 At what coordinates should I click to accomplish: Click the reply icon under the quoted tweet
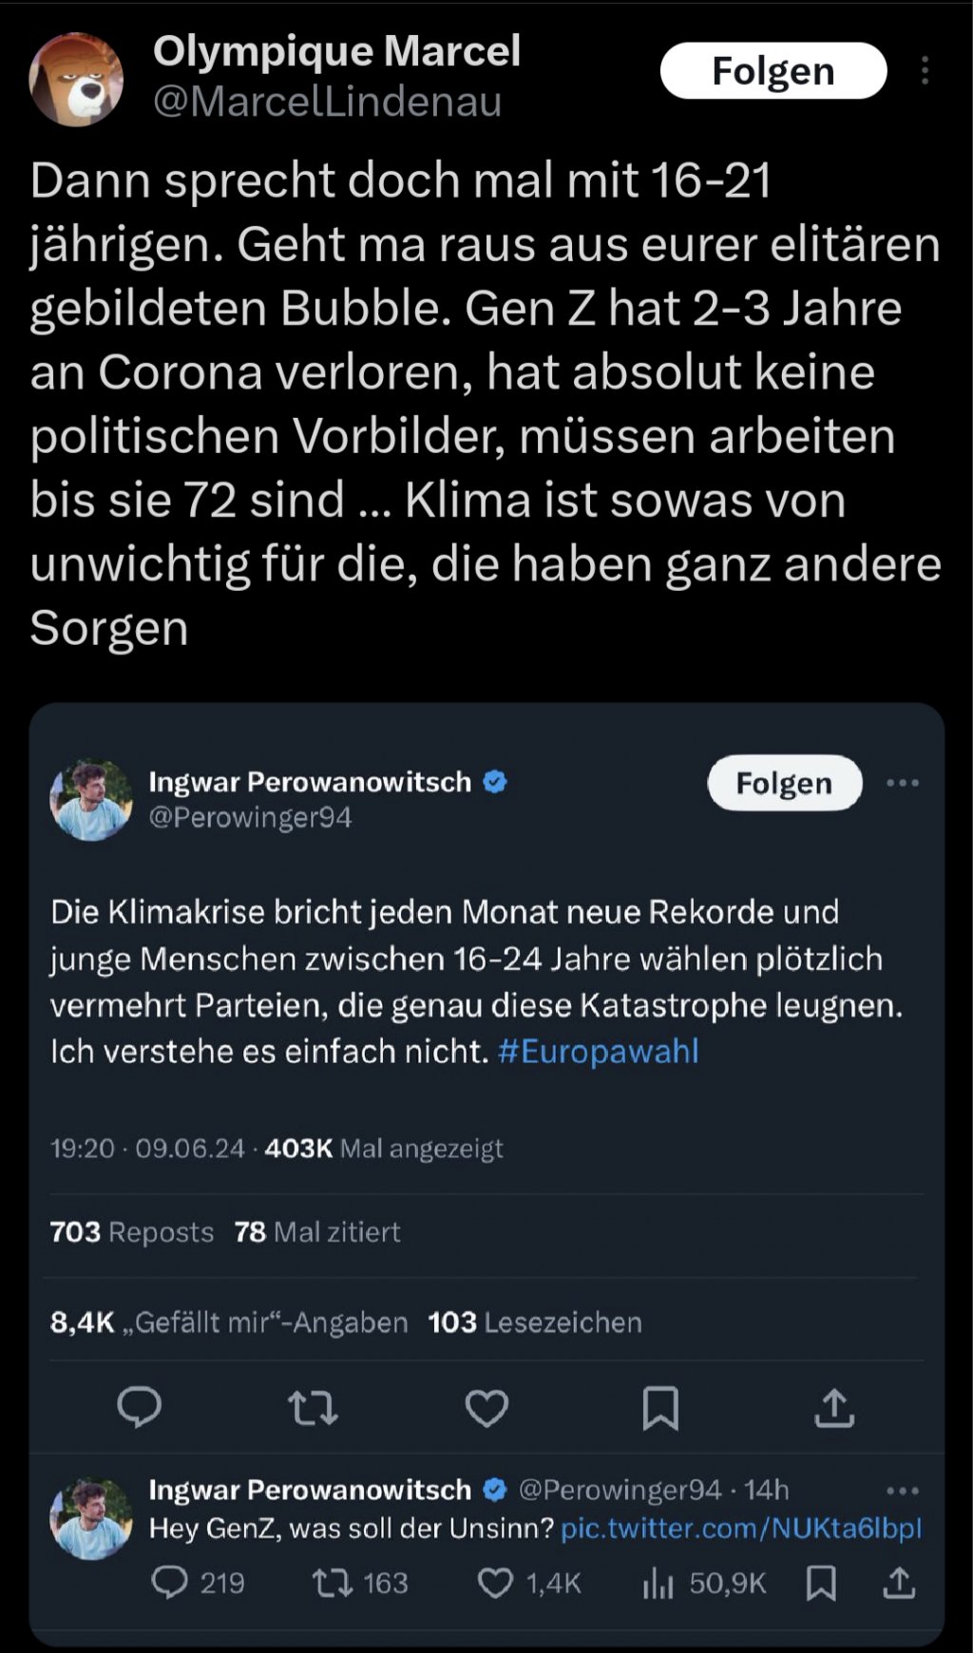click(139, 1408)
